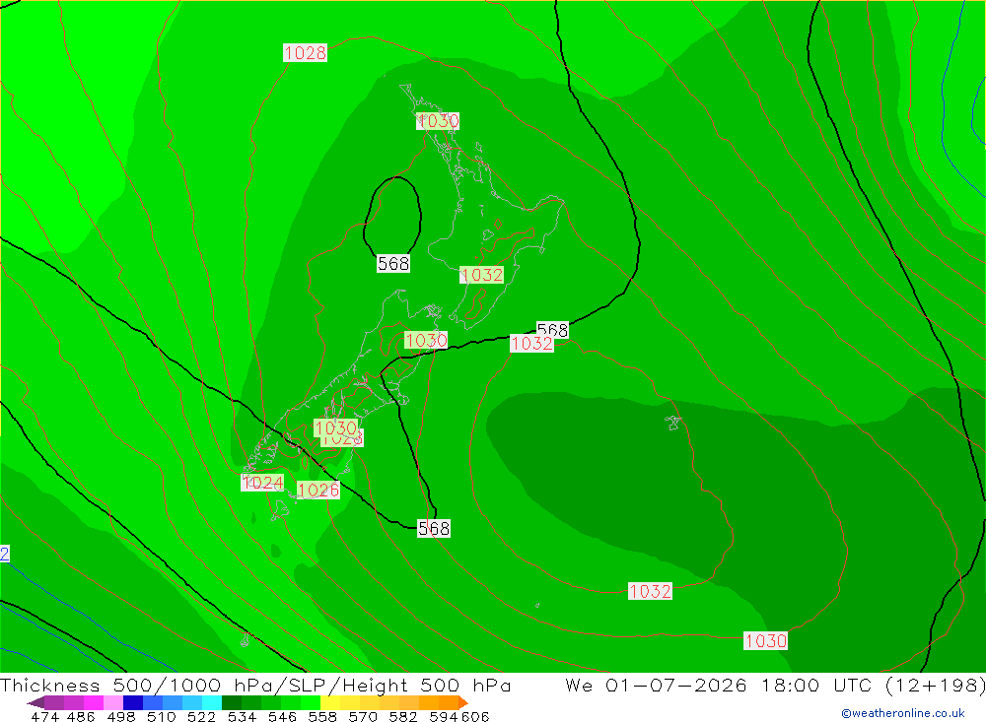Select the 1030 label at North Island's northern tip
Image resolution: width=986 pixels, height=722 pixels.
pos(438,120)
